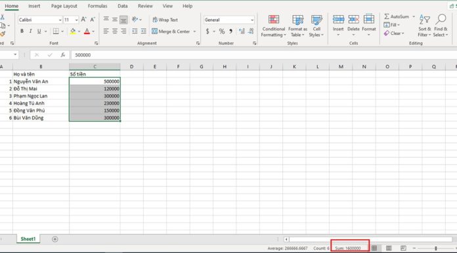Viewport: 457px width, 253px height.
Task: Expand the Name Box dropdown
Action: pyautogui.click(x=15, y=55)
